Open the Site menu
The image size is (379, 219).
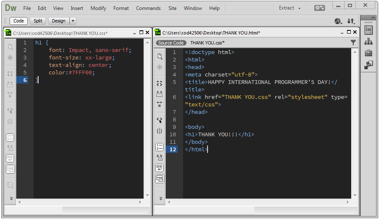pos(173,8)
